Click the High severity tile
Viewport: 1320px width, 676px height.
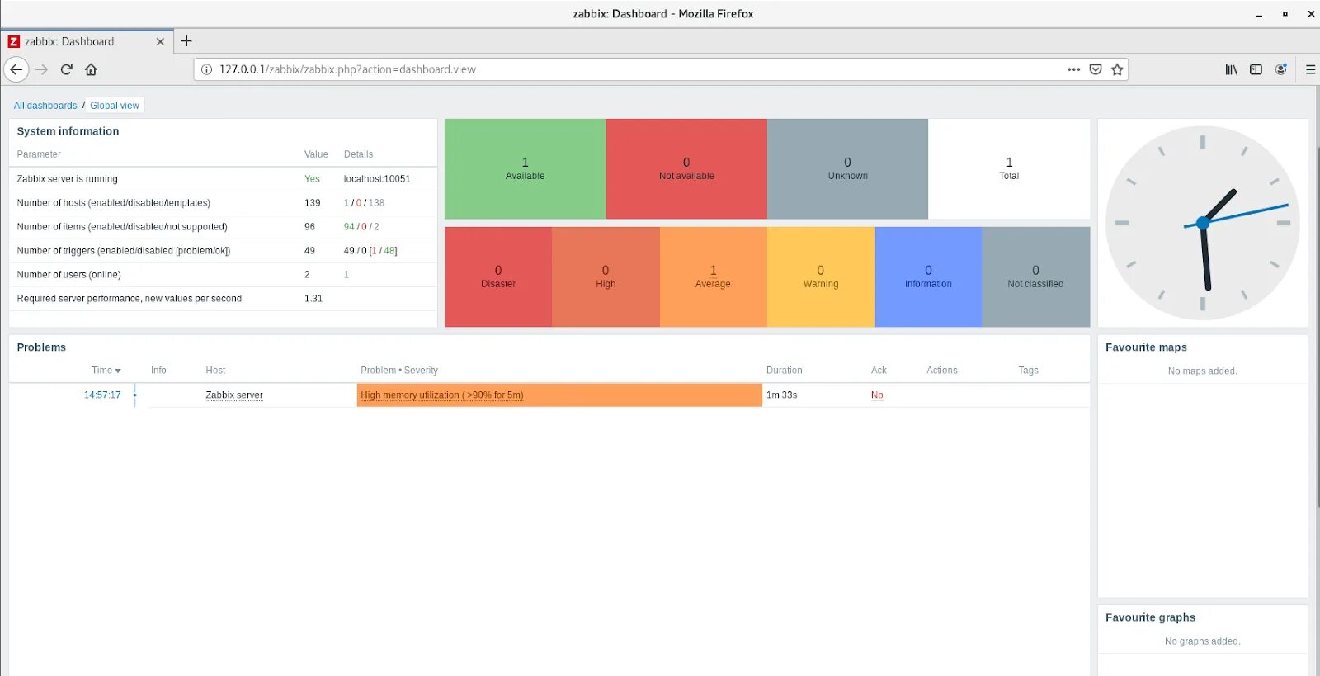(x=606, y=277)
